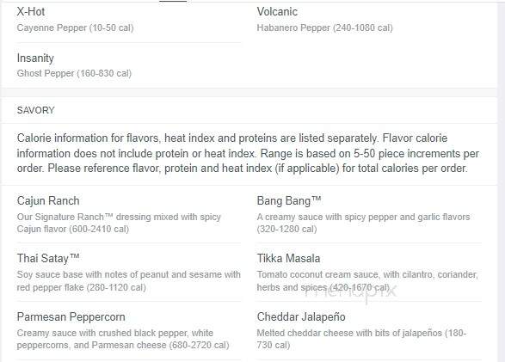Click the Cayenne Pepper calorie description
The height and width of the screenshot is (362, 505).
point(75,28)
